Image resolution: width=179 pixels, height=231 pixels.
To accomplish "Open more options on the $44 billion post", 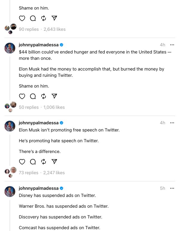I will coord(172,45).
